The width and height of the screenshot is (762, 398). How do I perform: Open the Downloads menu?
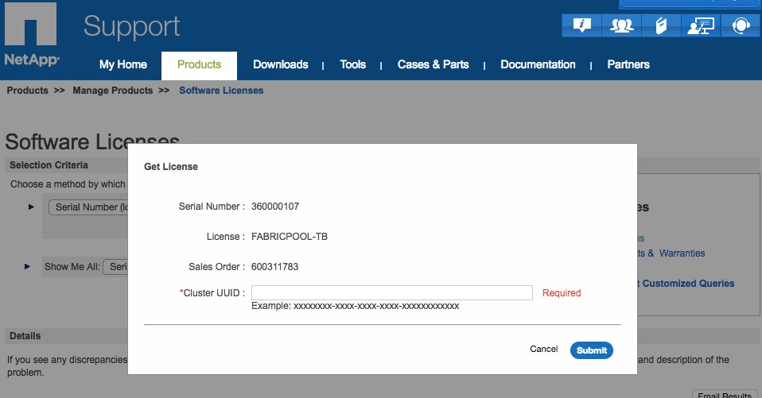point(280,64)
